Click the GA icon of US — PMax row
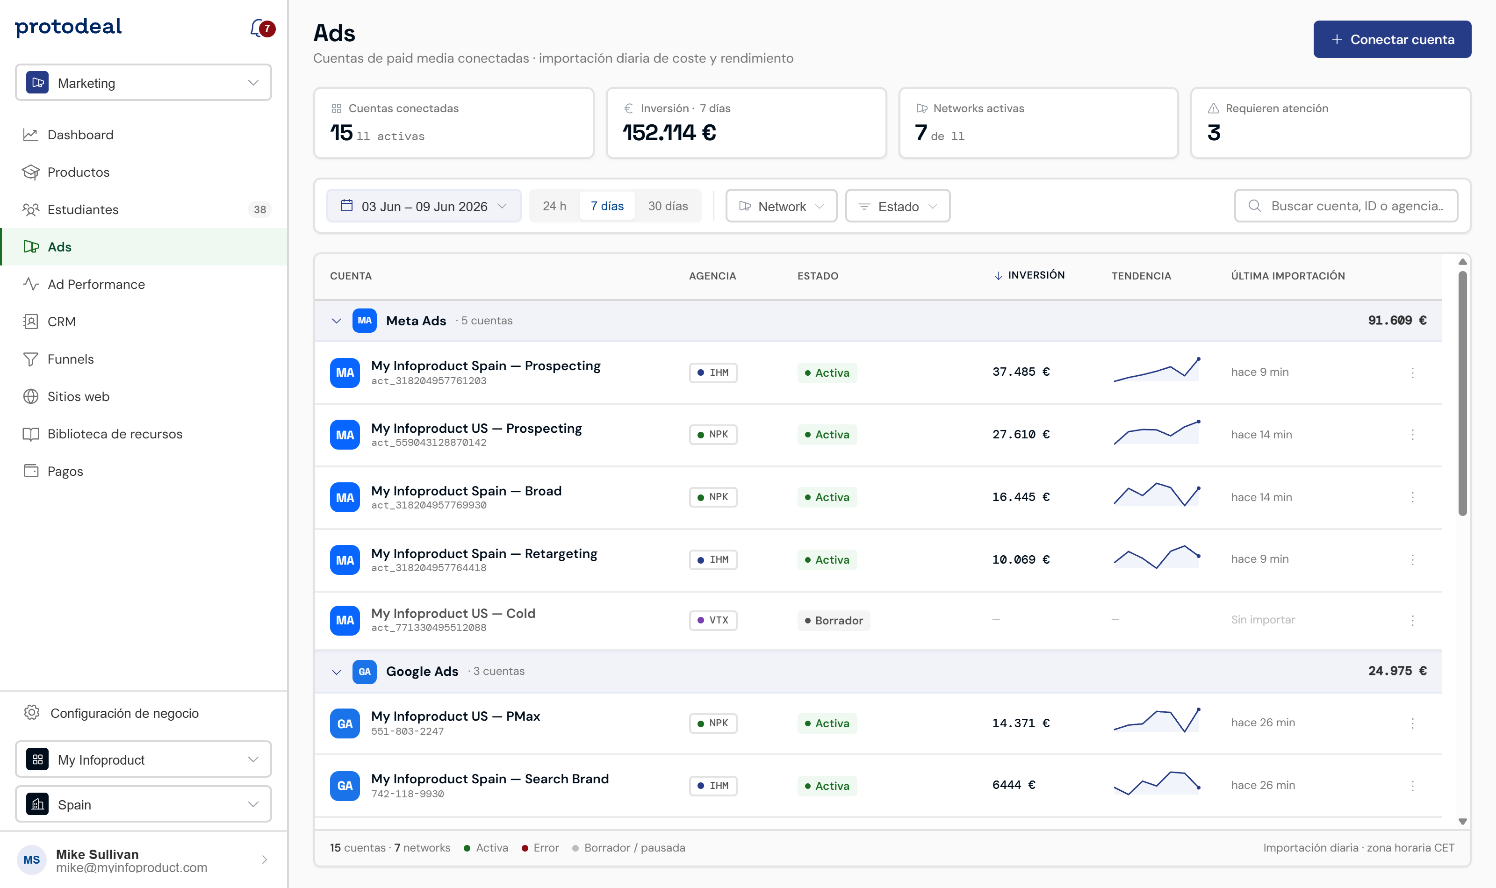 click(345, 723)
